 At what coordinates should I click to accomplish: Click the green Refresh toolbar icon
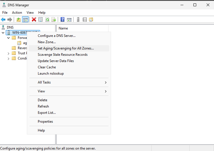pos(47,20)
